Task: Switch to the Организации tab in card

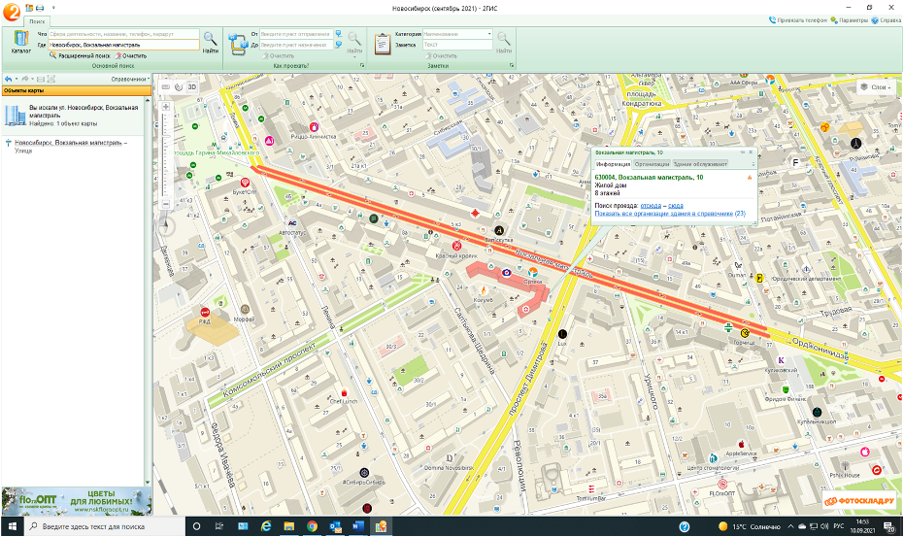Action: (652, 164)
